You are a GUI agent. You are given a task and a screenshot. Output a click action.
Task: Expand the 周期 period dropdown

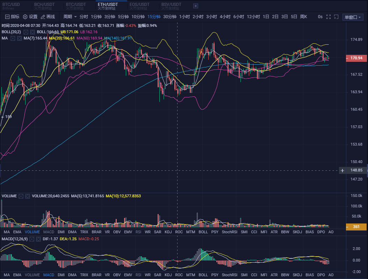pyautogui.click(x=70, y=17)
